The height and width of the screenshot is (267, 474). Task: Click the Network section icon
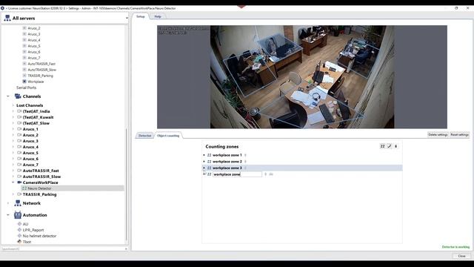(18, 203)
